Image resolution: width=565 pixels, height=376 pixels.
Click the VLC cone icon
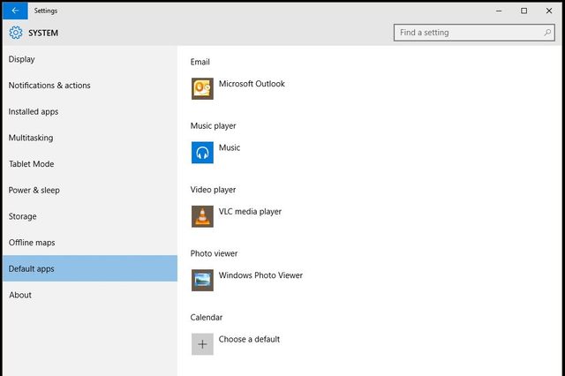[x=202, y=216]
